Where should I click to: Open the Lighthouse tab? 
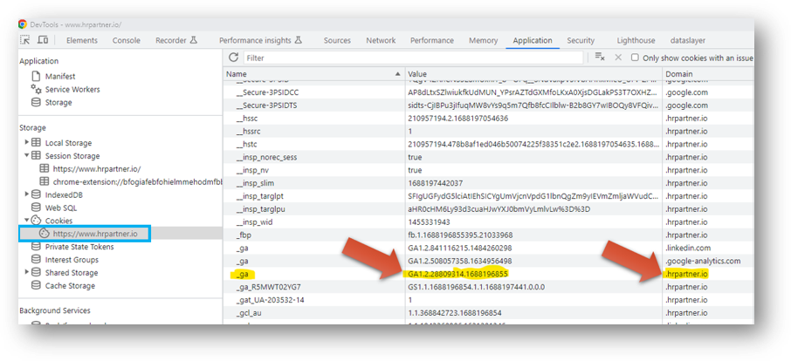point(636,40)
